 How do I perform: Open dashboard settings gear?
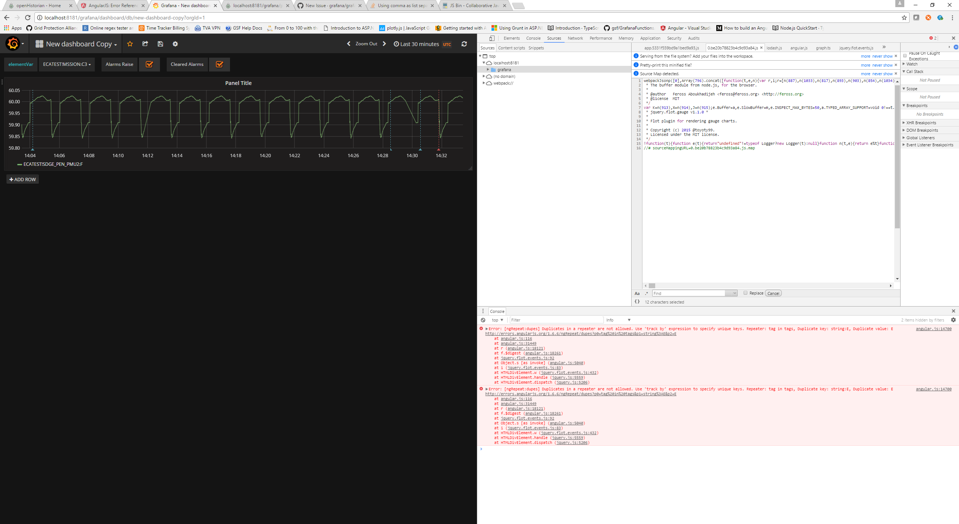coord(175,44)
